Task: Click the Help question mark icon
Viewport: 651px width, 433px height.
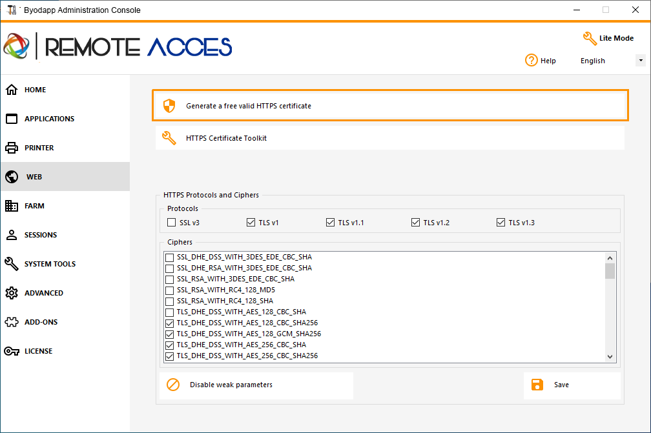Action: pyautogui.click(x=532, y=60)
